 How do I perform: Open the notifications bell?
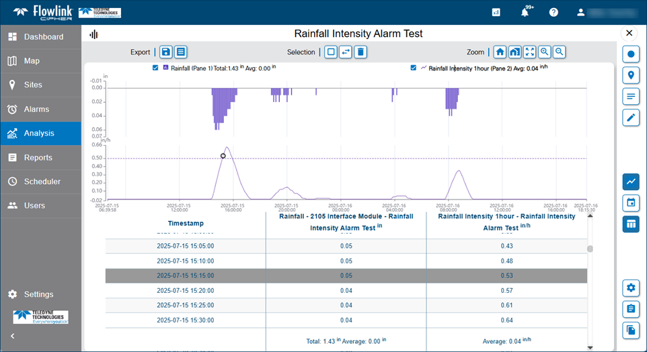coord(525,12)
